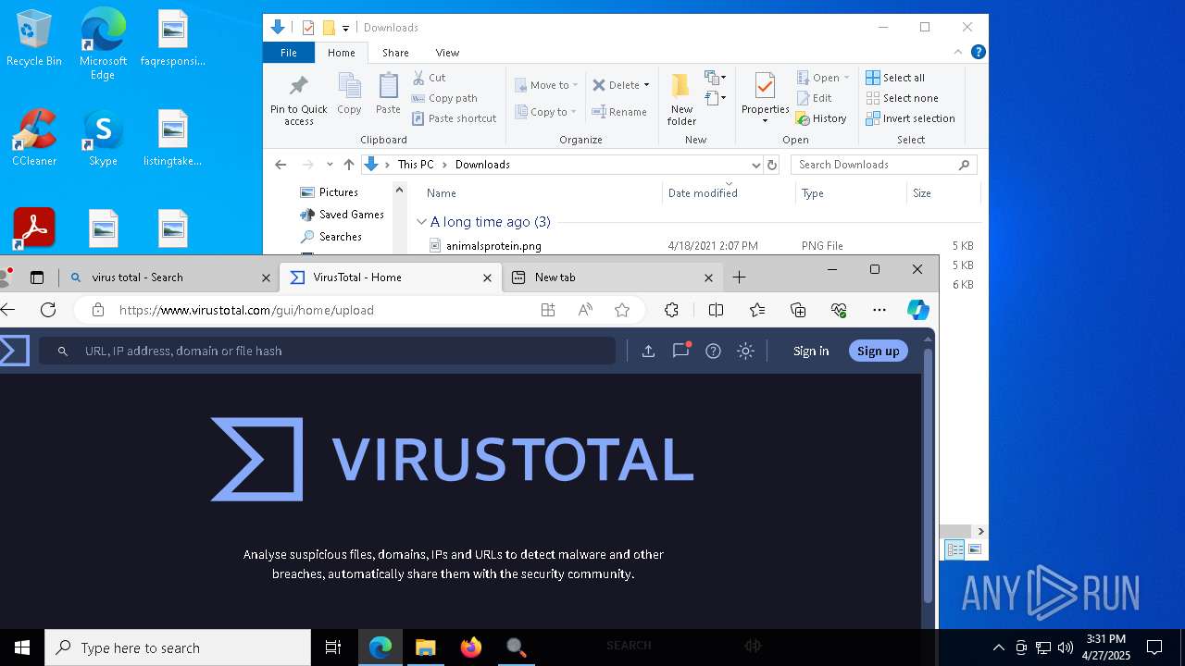Refresh the Downloads folder view

click(x=772, y=165)
